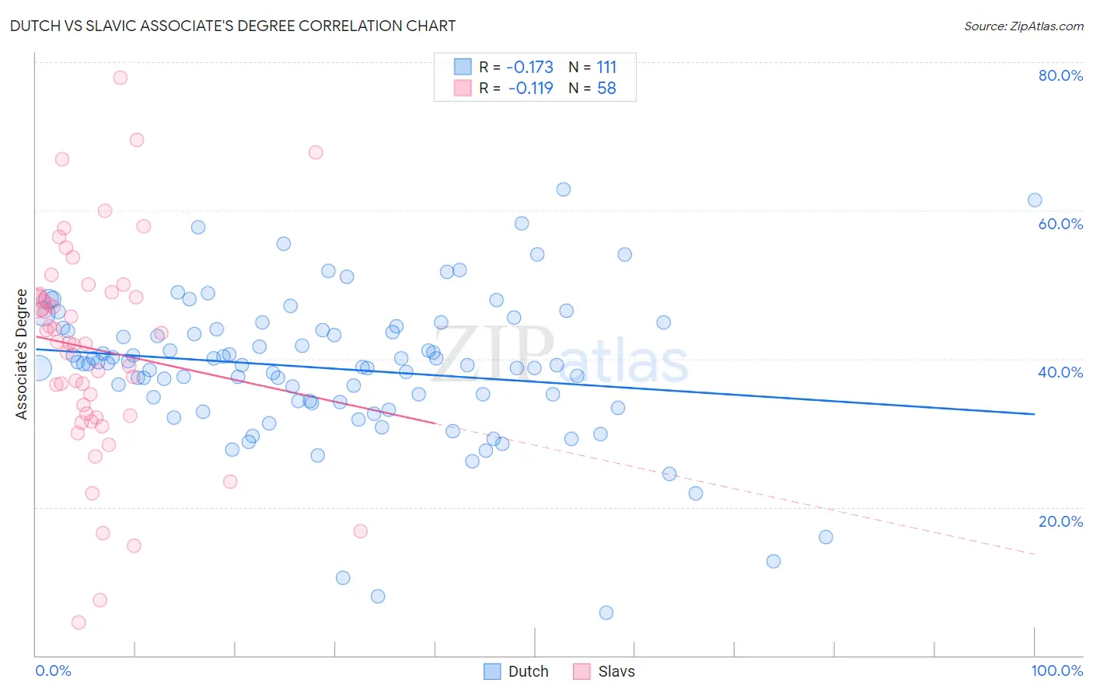The width and height of the screenshot is (1093, 693).
Task: Click the chart title text
Action: (x=232, y=26)
